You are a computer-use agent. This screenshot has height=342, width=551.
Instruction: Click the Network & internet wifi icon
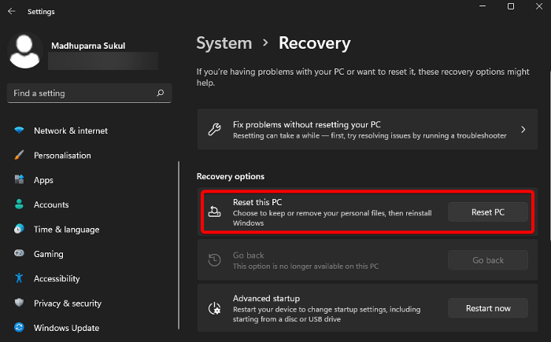[19, 131]
